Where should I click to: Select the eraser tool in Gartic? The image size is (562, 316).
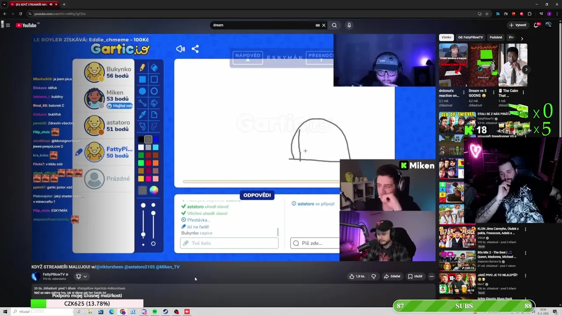(154, 68)
